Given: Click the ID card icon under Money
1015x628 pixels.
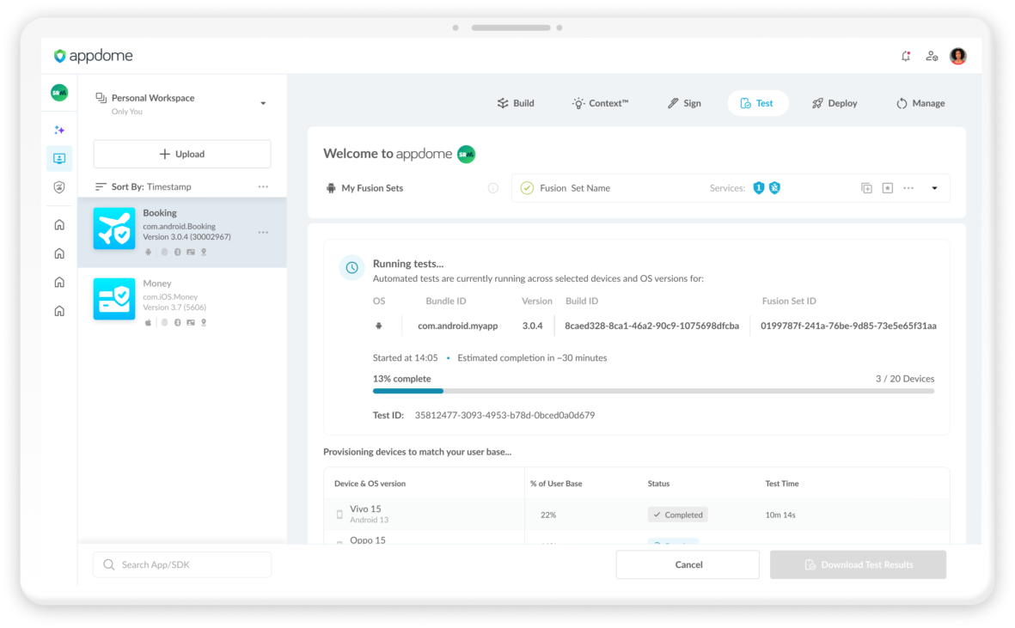Looking at the screenshot, I should click(x=190, y=323).
